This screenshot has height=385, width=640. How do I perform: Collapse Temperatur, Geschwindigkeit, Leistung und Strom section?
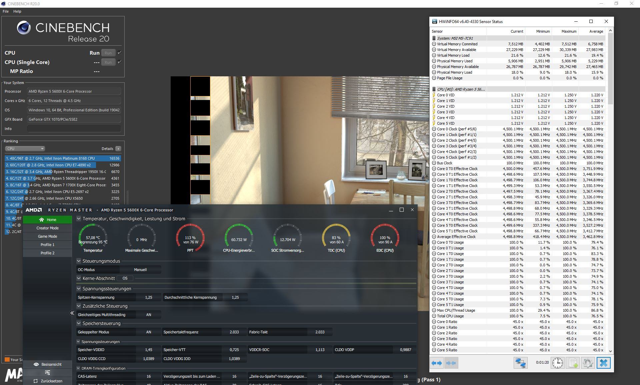point(79,219)
